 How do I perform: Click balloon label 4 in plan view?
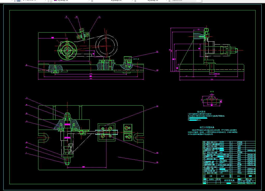27,121
